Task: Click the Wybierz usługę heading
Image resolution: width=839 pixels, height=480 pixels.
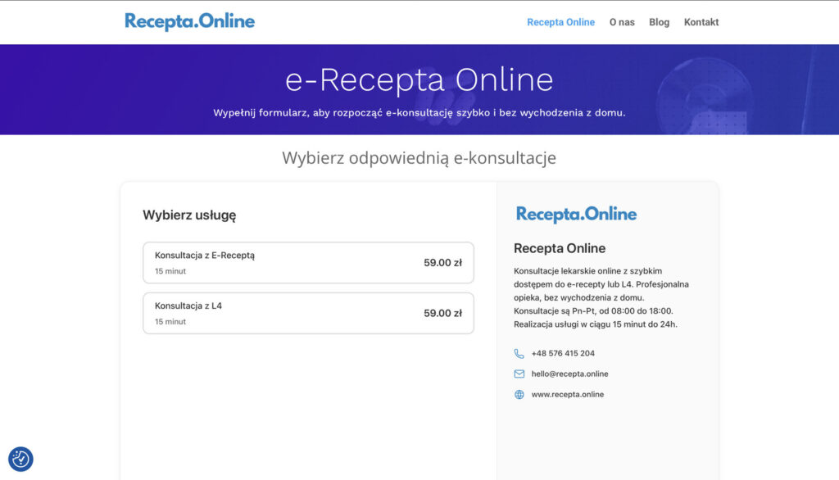Action: [x=189, y=215]
